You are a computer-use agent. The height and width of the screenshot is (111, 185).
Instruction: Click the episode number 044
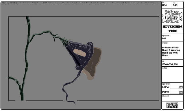click(x=164, y=39)
